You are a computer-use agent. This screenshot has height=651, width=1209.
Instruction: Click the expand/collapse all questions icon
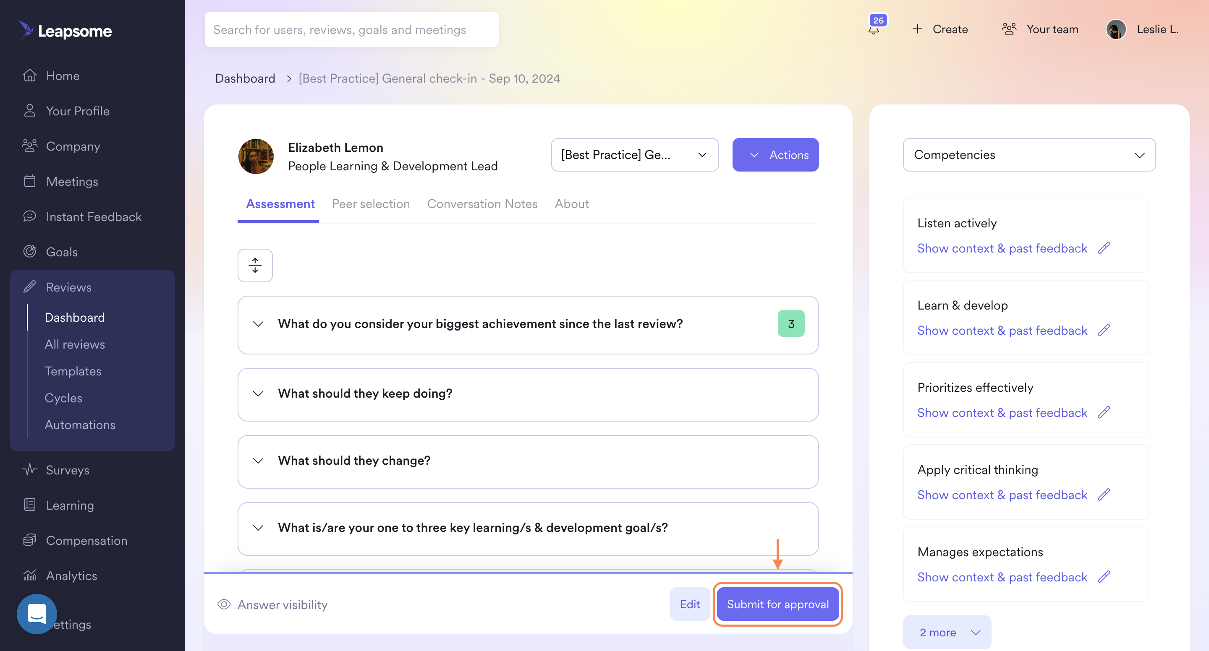click(x=255, y=265)
